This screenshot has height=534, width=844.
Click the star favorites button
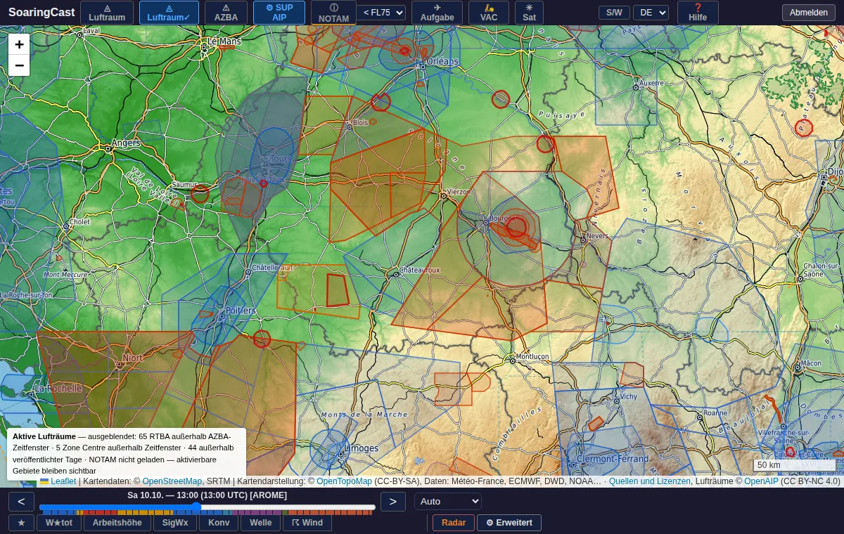click(x=21, y=523)
